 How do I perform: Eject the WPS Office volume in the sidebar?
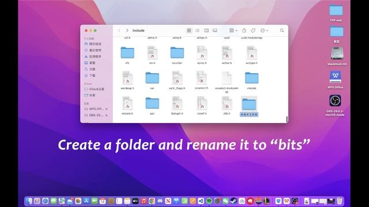click(x=107, y=109)
